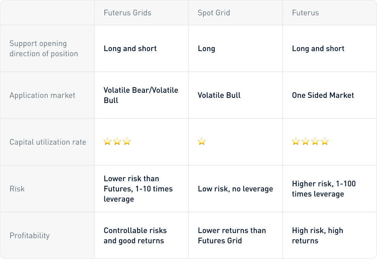Click the second star under Futerus Grids
This screenshot has width=377, height=259.
click(x=117, y=141)
